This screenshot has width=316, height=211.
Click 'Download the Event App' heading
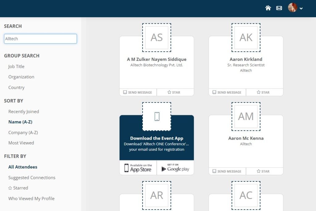point(156,138)
